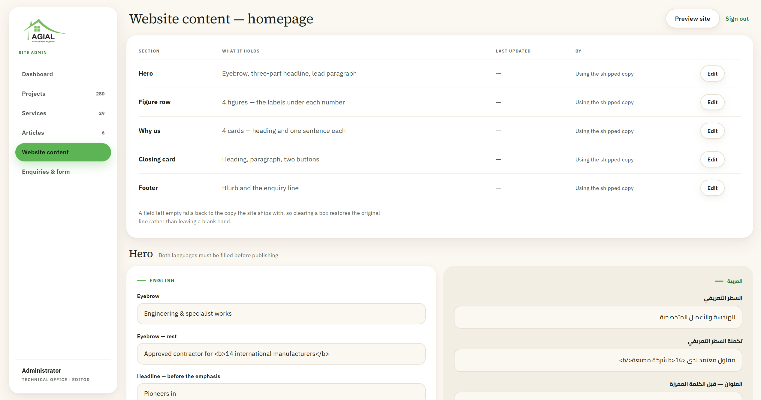Click the Why us row name
Image resolution: width=761 pixels, height=400 pixels.
(x=149, y=131)
